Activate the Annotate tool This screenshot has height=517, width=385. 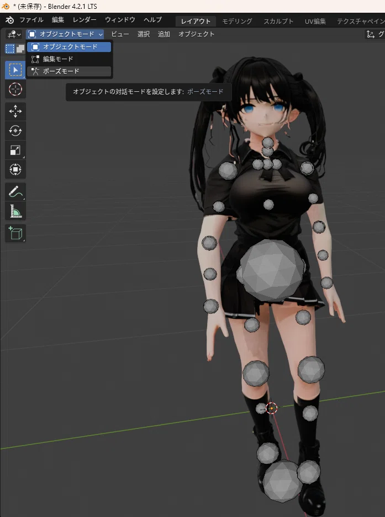point(15,192)
